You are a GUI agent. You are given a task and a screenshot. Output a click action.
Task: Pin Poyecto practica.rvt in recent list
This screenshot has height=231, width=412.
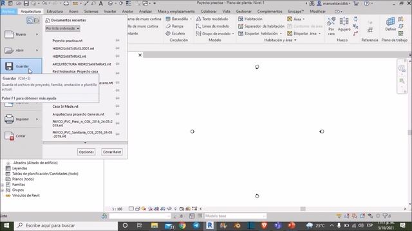pyautogui.click(x=117, y=40)
